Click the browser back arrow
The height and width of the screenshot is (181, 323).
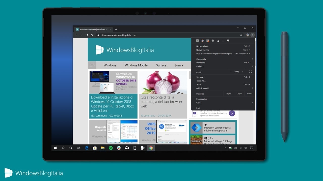76,35
